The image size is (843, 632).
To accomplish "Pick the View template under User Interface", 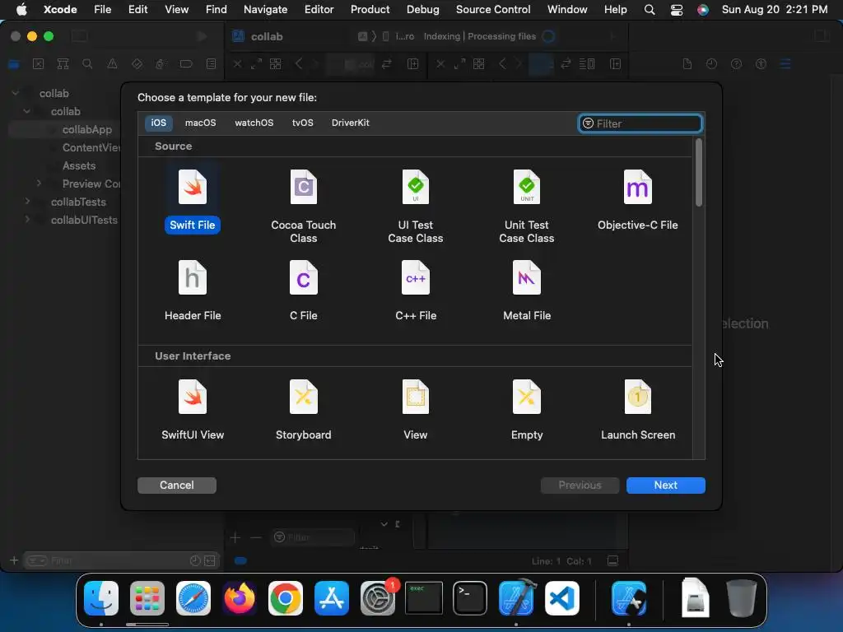I will pos(416,410).
